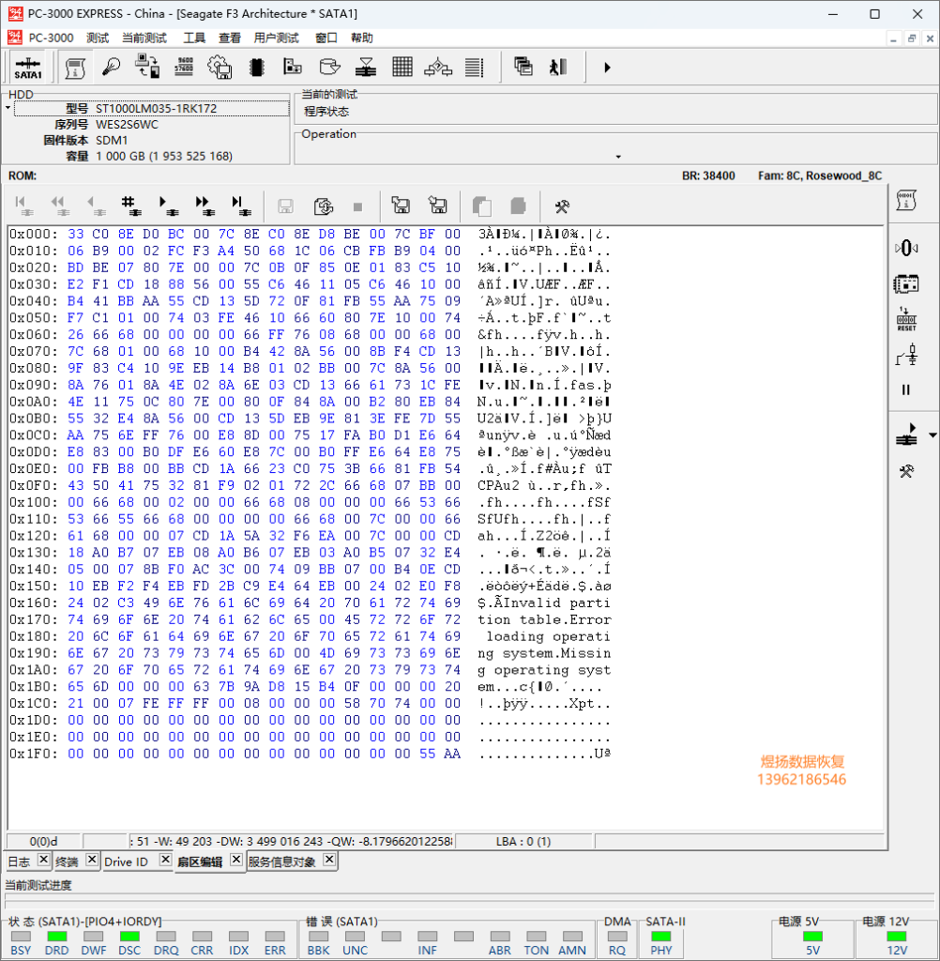Open the computer-to-drive transfer icon
This screenshot has height=961, width=940.
point(147,67)
